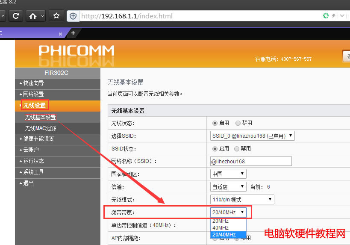Click the lightning speed mode icon
350x245 pixels.
pyautogui.click(x=334, y=16)
